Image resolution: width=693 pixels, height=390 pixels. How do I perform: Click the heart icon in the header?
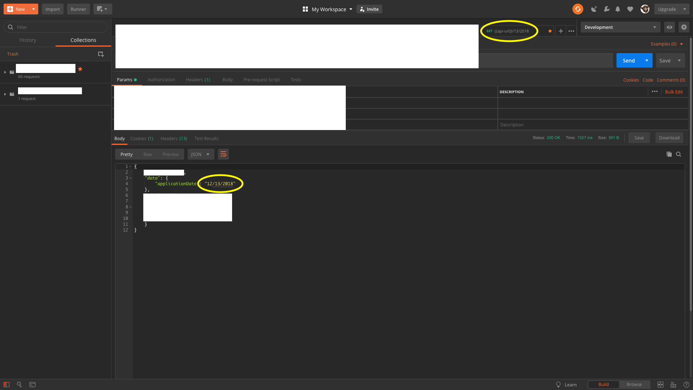tap(630, 9)
